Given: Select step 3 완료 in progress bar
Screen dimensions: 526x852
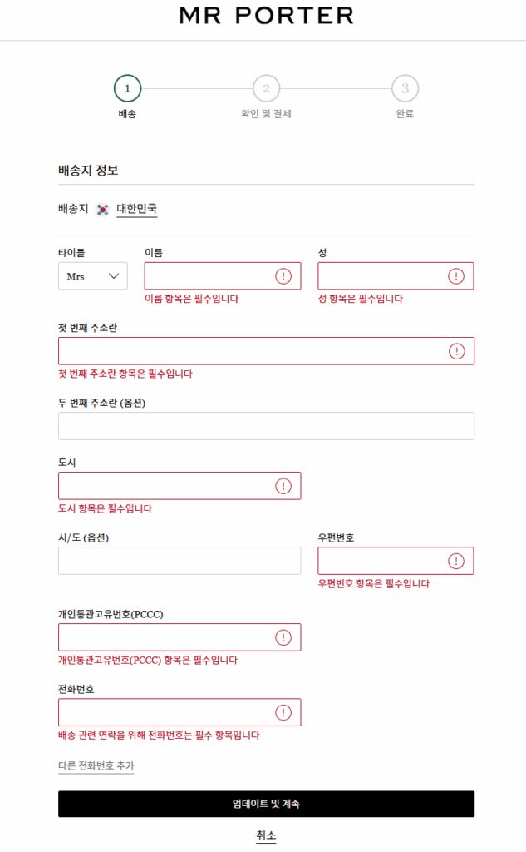Looking at the screenshot, I should coord(405,88).
